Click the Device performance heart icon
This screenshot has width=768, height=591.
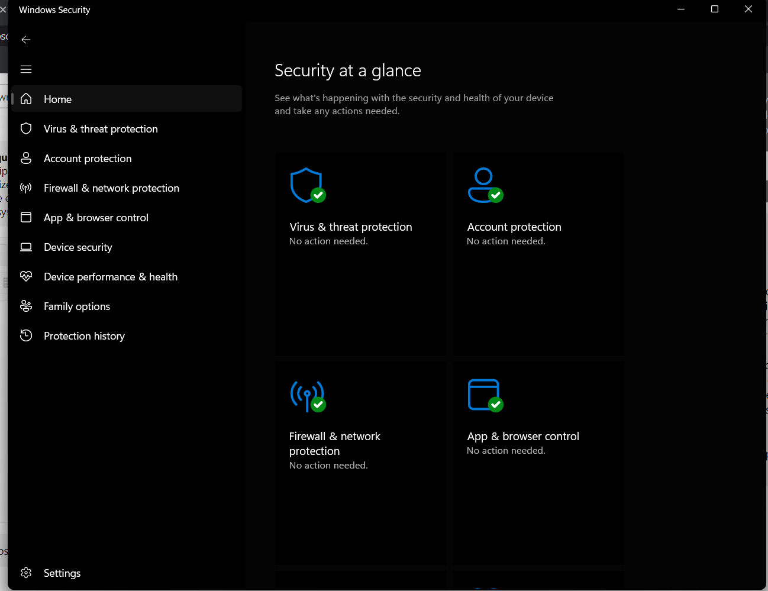pyautogui.click(x=26, y=276)
